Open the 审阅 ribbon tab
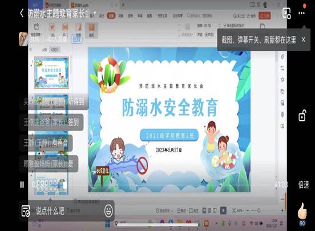Viewport: 315px width, 231px height. [140, 15]
